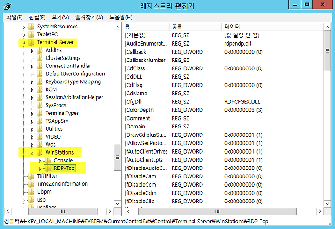Image resolution: width=335 pixels, height=229 pixels.
Task: Click the DefaultUserConfiguration folder icon
Action: coord(40,74)
